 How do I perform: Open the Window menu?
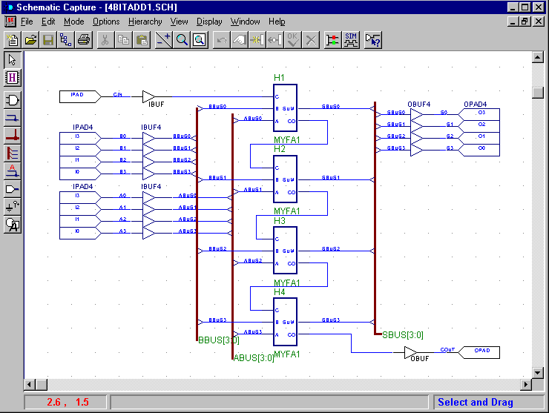pyautogui.click(x=245, y=22)
